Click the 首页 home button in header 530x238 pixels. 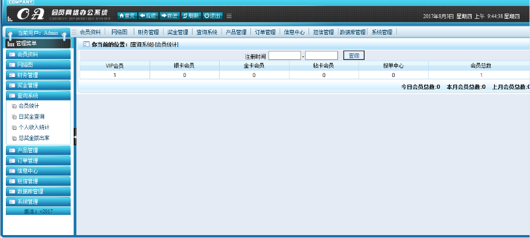[127, 15]
